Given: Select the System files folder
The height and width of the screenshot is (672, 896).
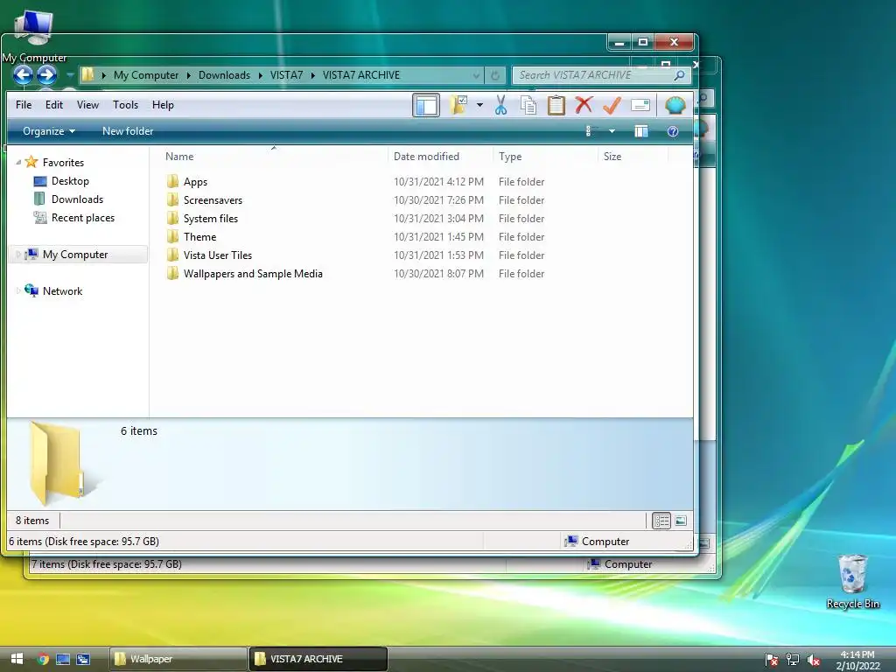Looking at the screenshot, I should [x=210, y=218].
